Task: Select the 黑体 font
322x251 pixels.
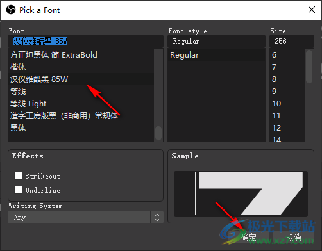Action: [81, 128]
